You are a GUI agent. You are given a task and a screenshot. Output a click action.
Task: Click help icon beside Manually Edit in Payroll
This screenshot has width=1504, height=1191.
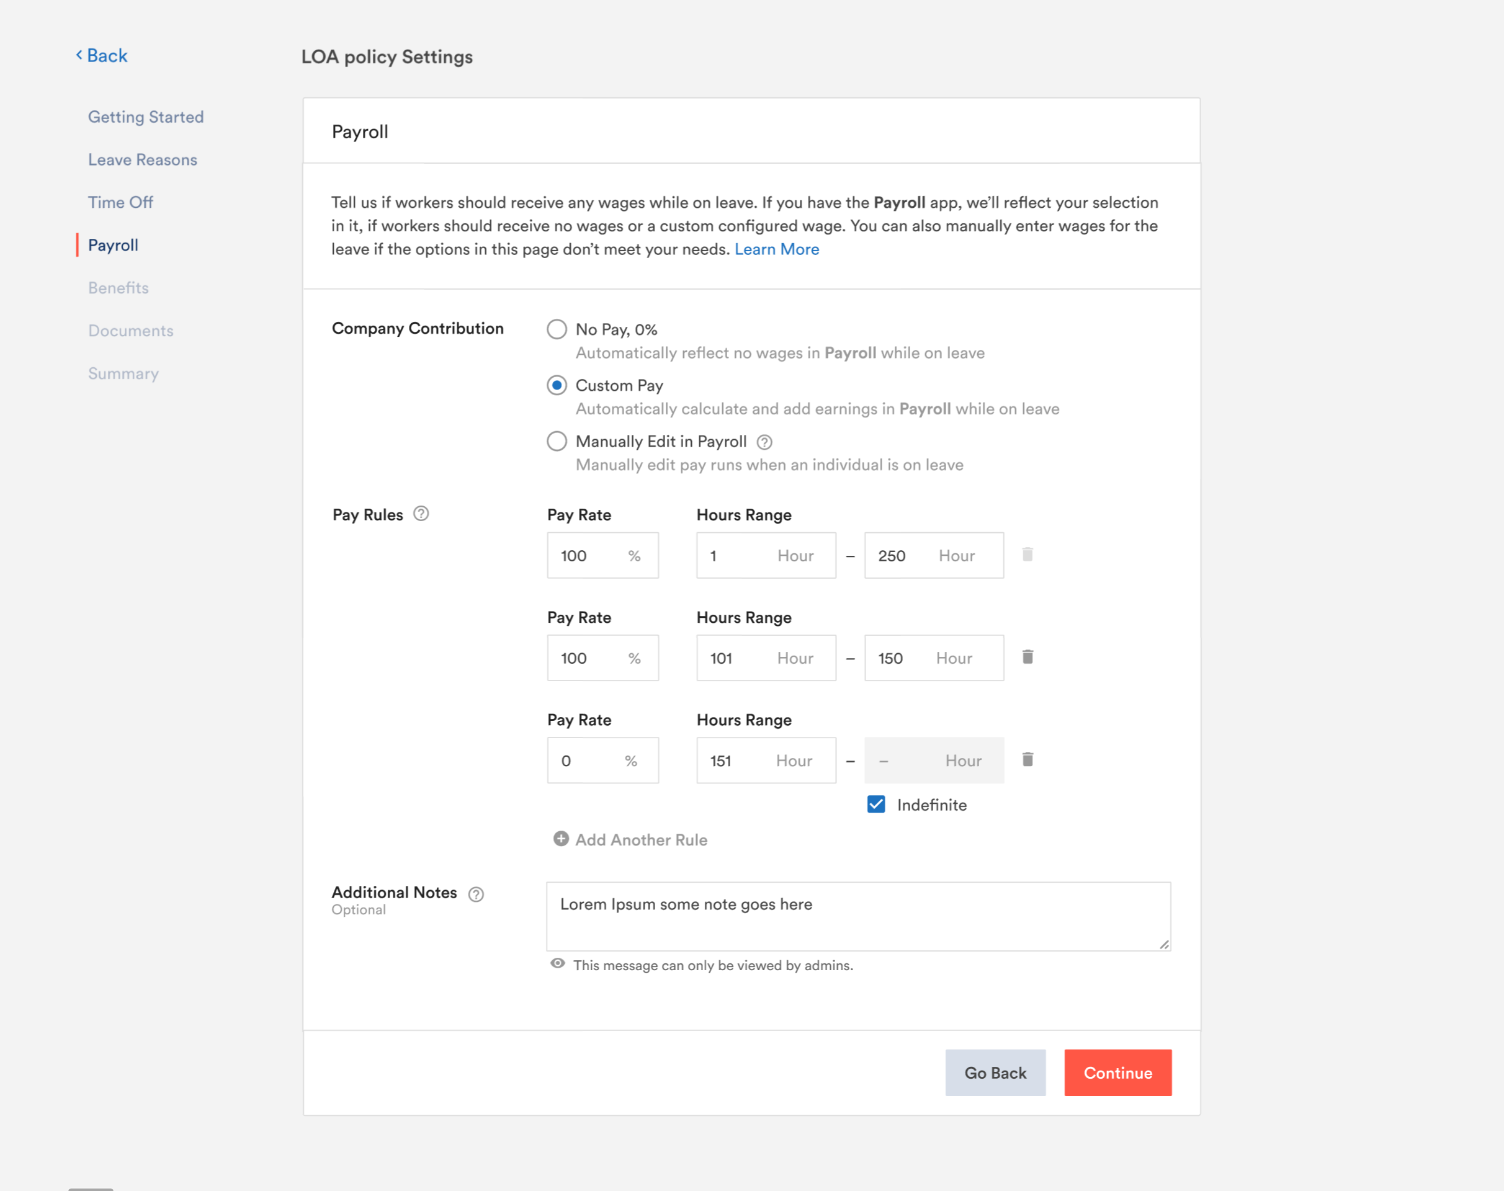(764, 442)
